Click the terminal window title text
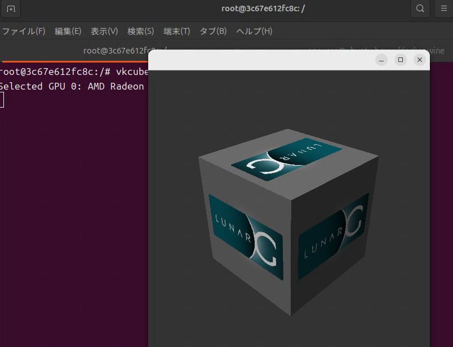The width and height of the screenshot is (453, 347). click(x=263, y=9)
